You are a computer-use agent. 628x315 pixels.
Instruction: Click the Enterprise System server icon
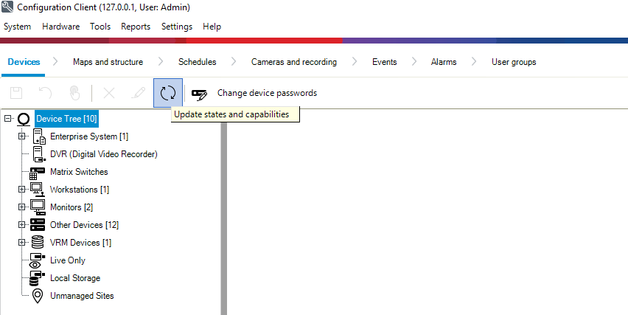(x=39, y=136)
